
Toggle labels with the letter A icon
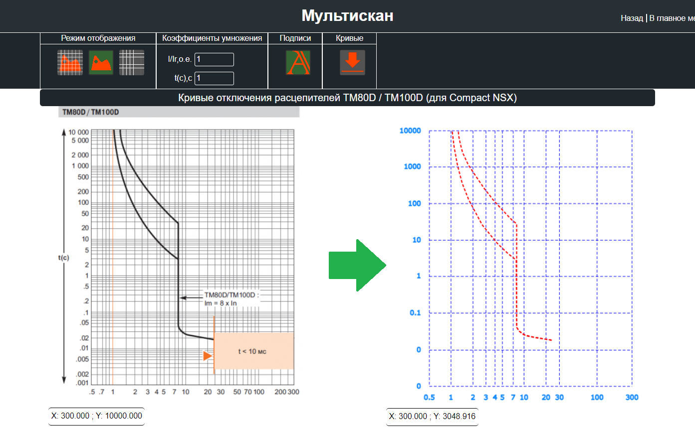[x=298, y=62]
